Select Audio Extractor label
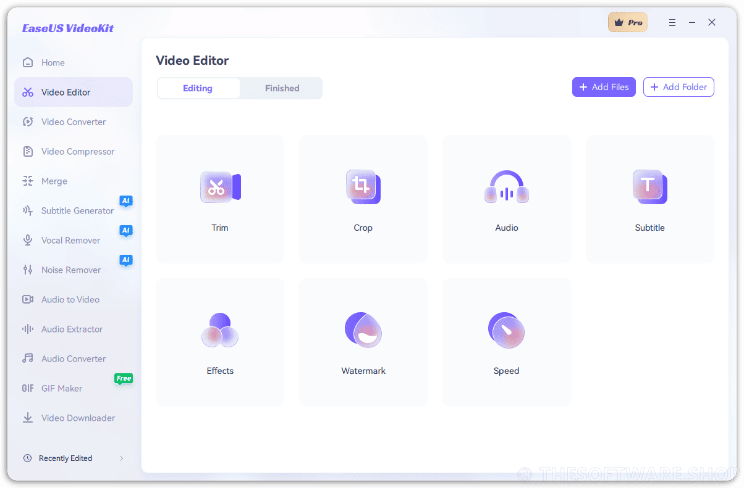 (72, 329)
